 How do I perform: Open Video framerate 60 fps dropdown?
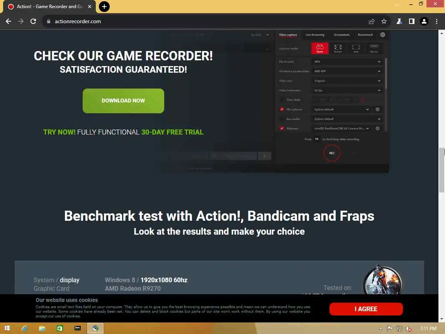[347, 90]
